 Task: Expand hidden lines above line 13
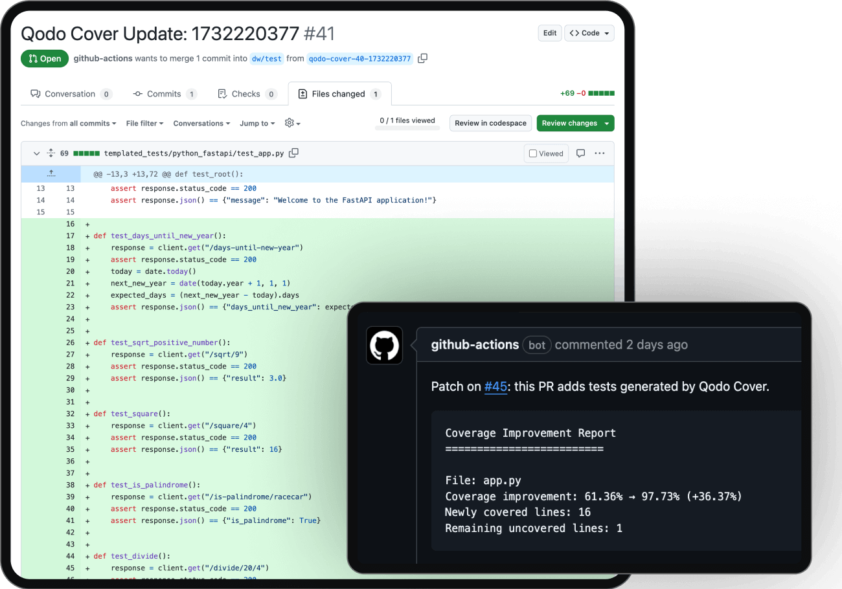click(51, 174)
